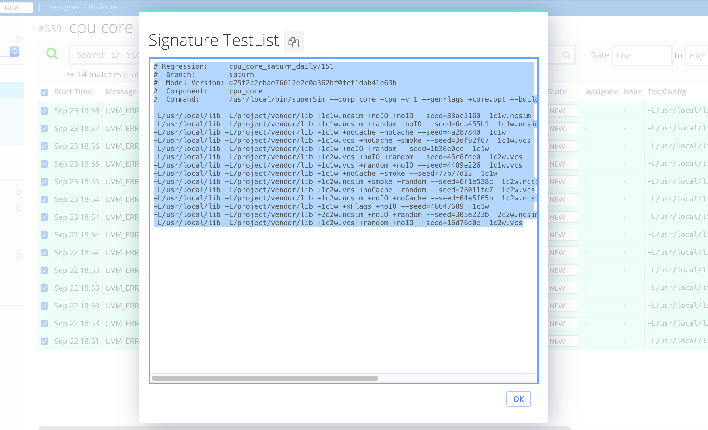Open state NEW dropdown for Sep 23 18:56 row
The height and width of the screenshot is (430, 708).
click(x=563, y=146)
